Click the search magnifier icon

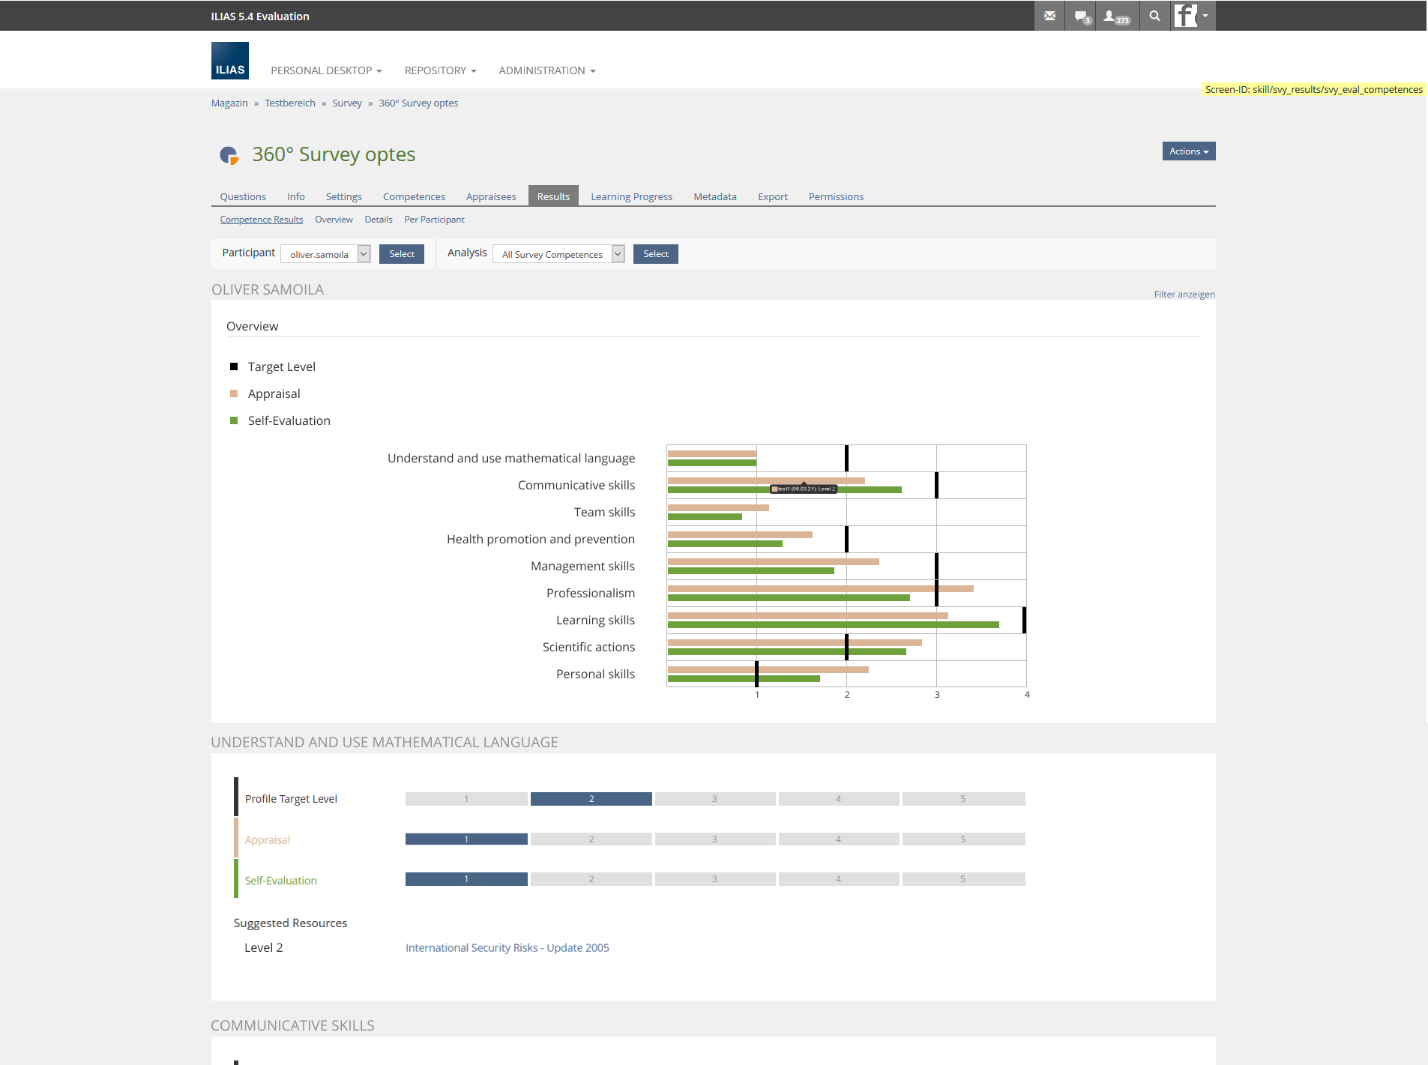pyautogui.click(x=1154, y=16)
